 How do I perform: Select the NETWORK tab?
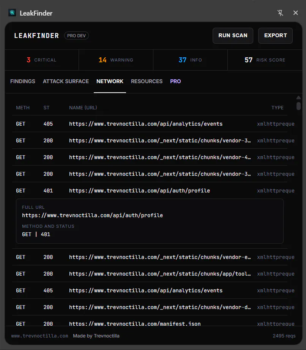click(110, 81)
